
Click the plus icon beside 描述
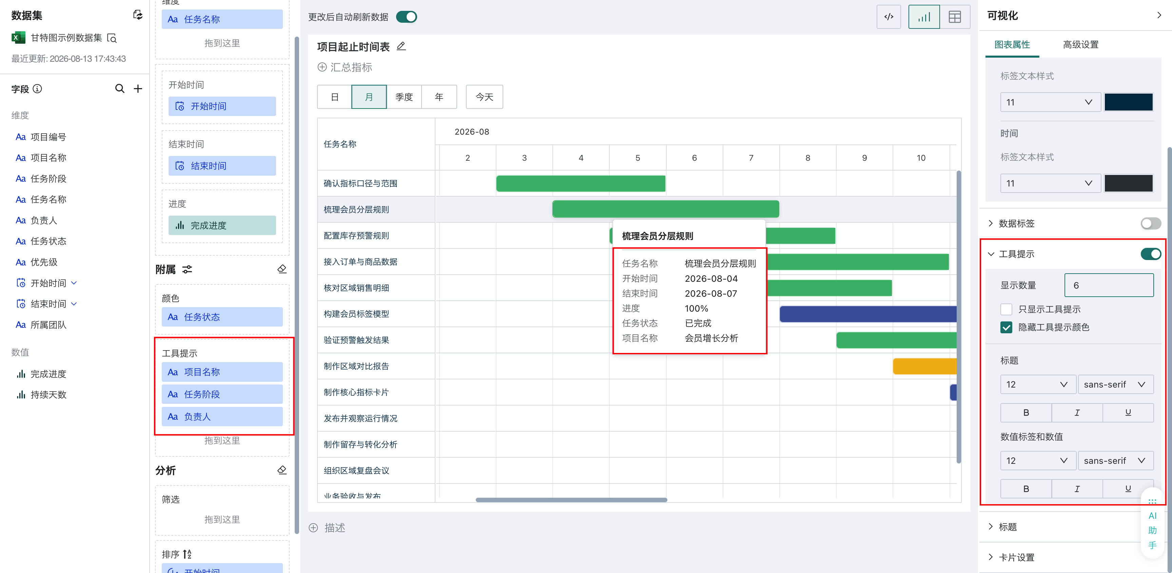(x=313, y=528)
